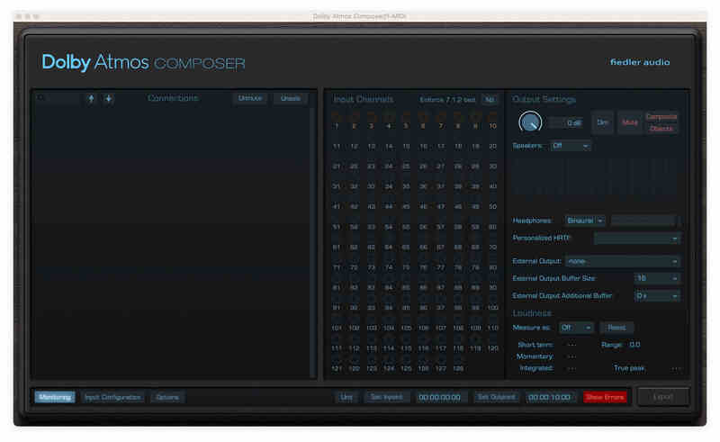Click input channel 67
Viewport: 720px width, 442px height.
pos(441,248)
